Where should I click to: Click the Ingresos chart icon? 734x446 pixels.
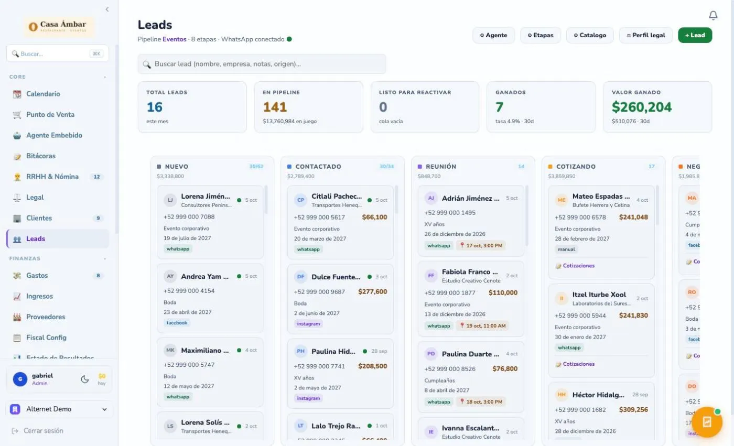pyautogui.click(x=17, y=297)
